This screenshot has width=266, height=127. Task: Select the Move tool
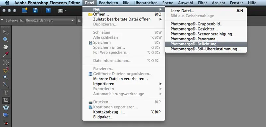tap(6, 32)
